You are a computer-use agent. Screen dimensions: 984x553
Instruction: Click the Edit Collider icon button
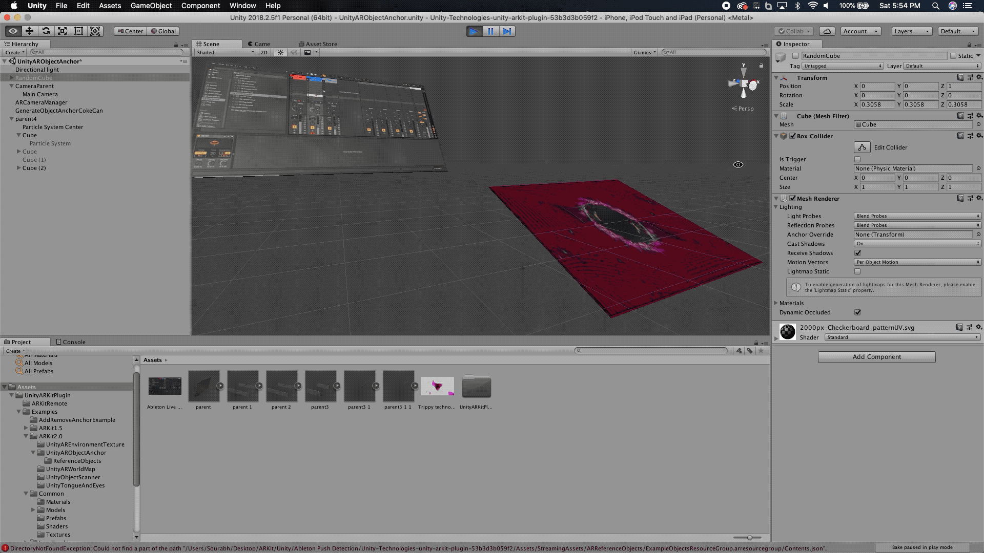tap(862, 147)
